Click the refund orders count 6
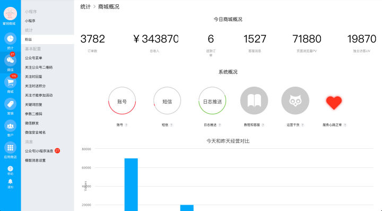The width and height of the screenshot is (382, 211). (211, 39)
